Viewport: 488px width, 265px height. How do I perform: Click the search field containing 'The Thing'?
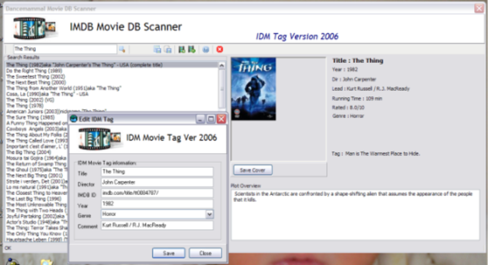click(65, 49)
